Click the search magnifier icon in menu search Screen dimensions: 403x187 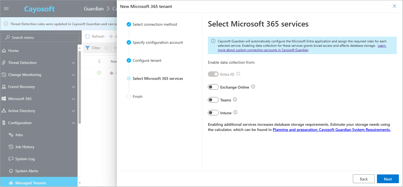coord(7,37)
